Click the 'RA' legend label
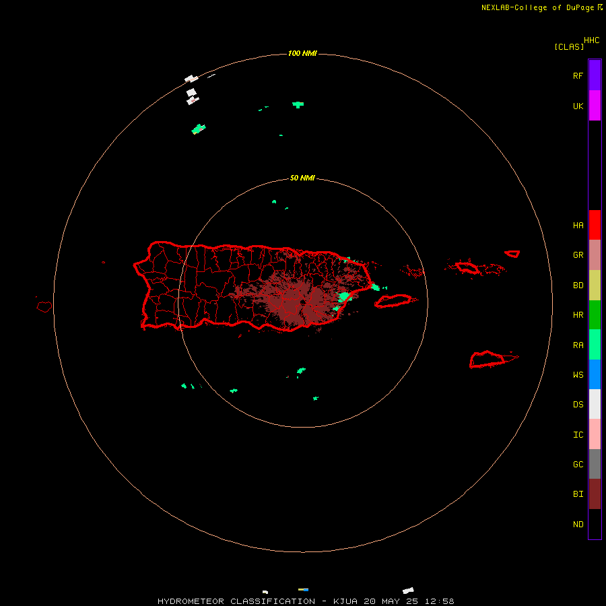The height and width of the screenshot is (606, 606). pos(578,345)
